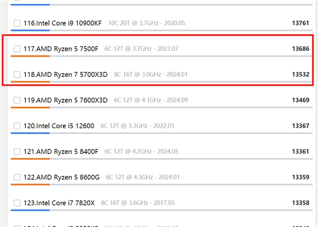The height and width of the screenshot is (227, 318).
Task: Enable the AMD Ryzen 5 7600X3D checkbox
Action: tap(17, 100)
